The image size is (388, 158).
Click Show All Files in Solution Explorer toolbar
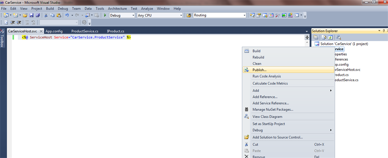(x=324, y=37)
